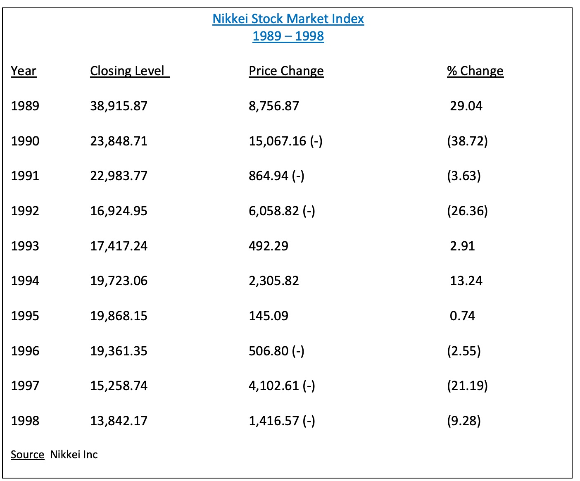
Task: Click the Price Change column header
Action: (x=286, y=71)
